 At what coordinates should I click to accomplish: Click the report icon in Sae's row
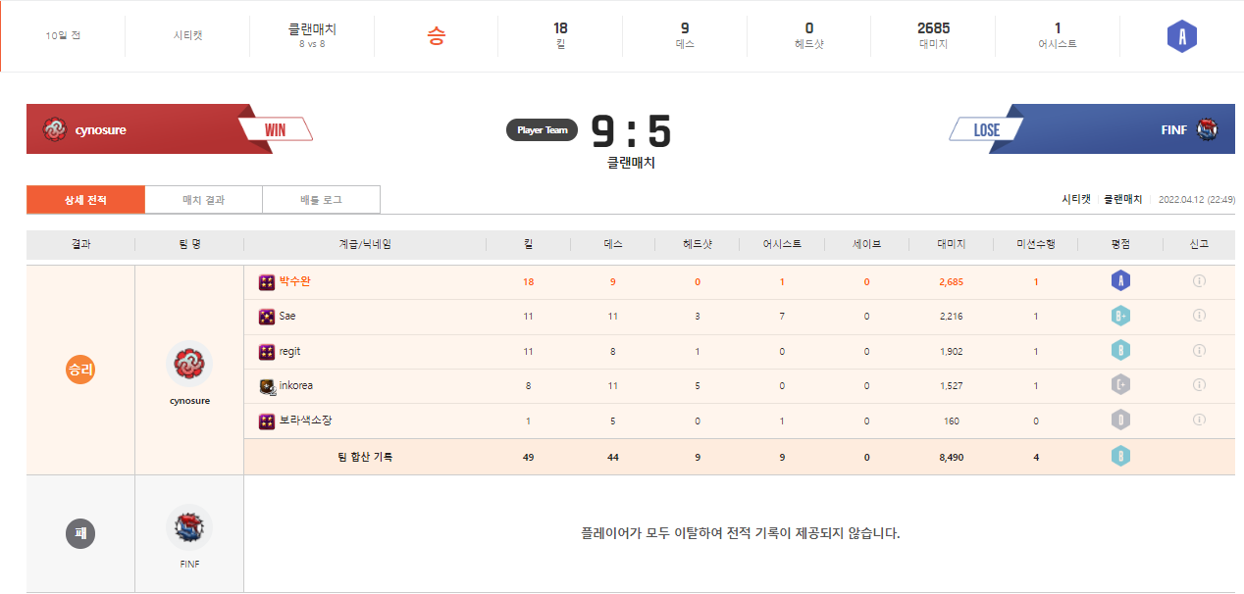(1199, 316)
